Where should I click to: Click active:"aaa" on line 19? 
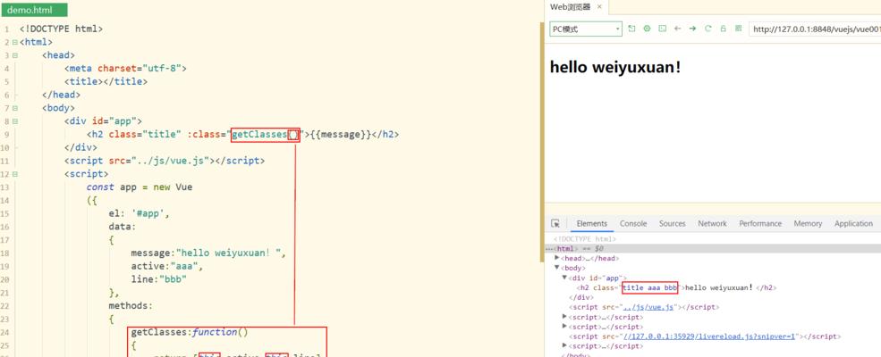coord(167,266)
